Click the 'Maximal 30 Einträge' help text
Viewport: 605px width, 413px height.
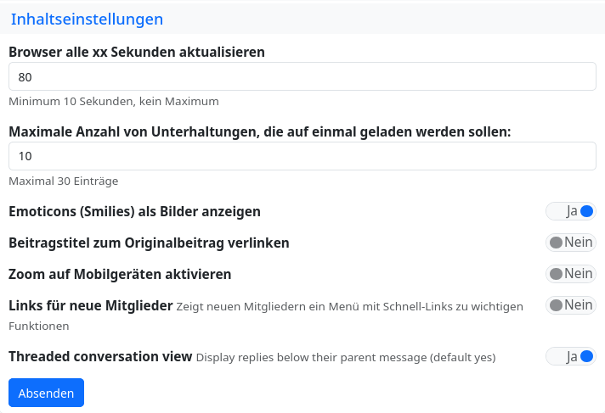63,181
